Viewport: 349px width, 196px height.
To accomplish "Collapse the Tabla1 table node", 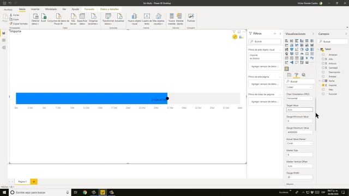I will point(318,49).
